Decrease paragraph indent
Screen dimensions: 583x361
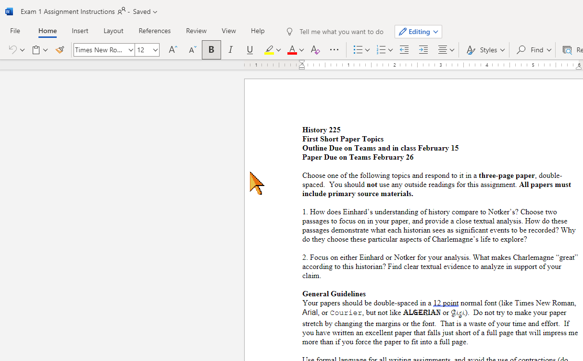tap(404, 50)
